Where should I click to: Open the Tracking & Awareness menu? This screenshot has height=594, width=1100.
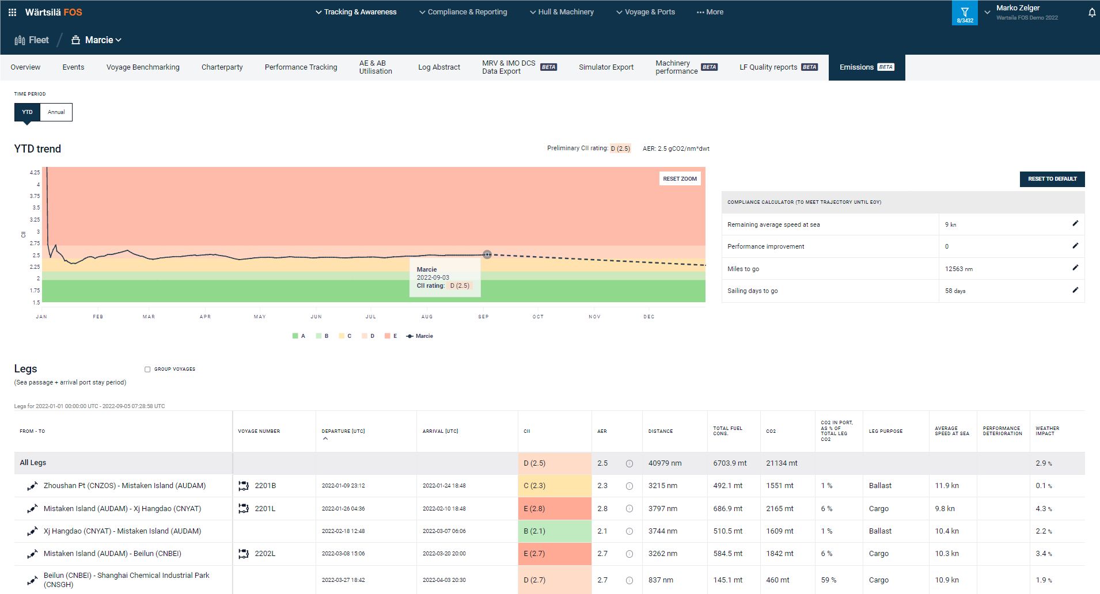(356, 12)
